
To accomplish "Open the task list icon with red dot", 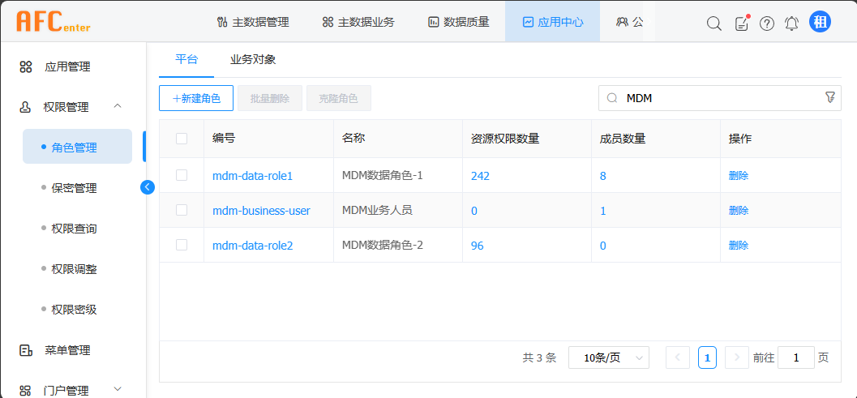I will (x=741, y=23).
